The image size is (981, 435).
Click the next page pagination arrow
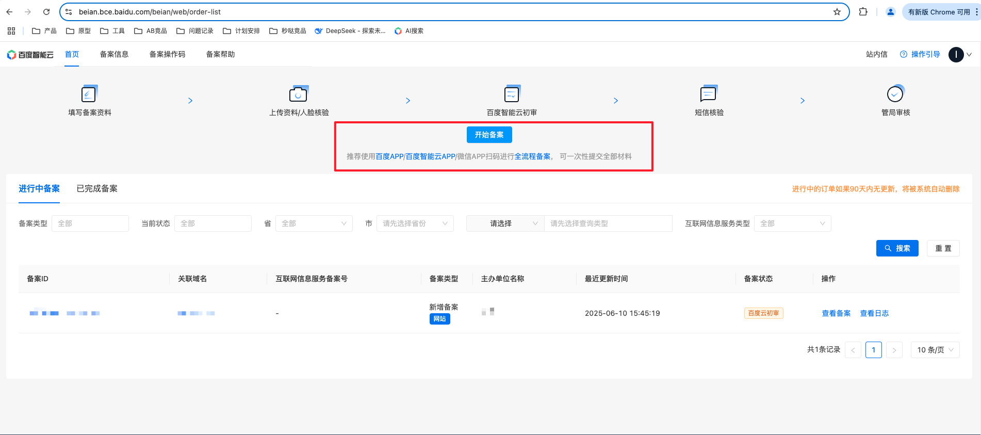point(894,350)
